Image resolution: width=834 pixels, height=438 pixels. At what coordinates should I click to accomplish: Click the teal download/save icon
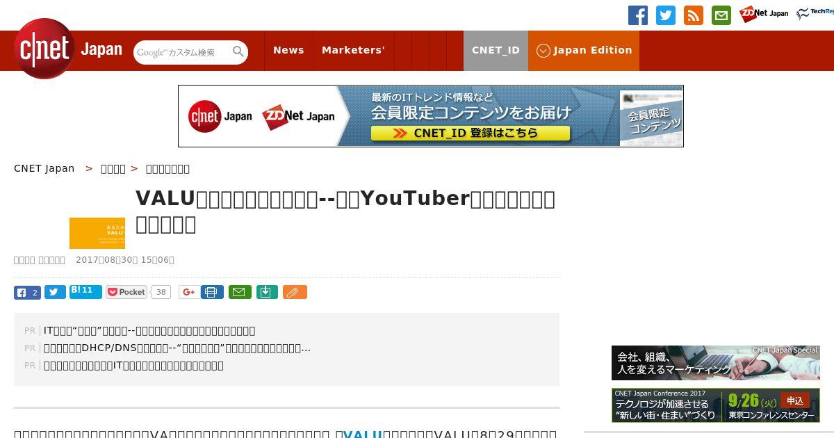coord(267,293)
